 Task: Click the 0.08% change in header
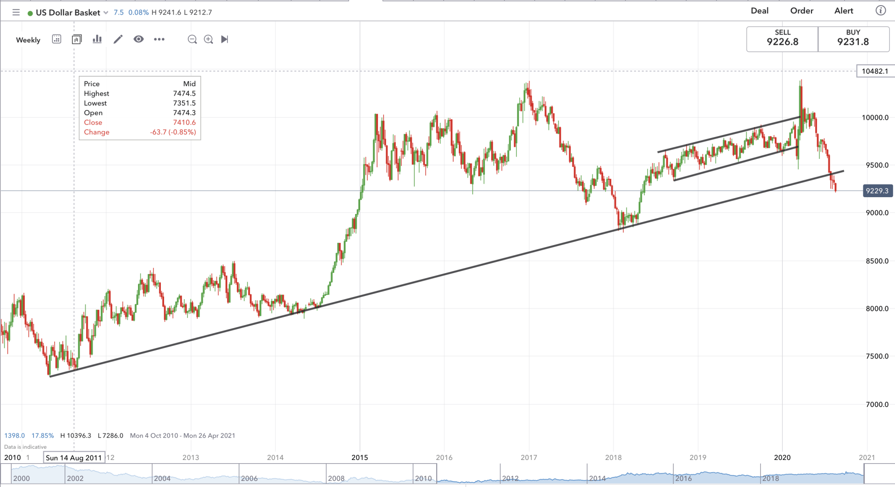tap(138, 13)
